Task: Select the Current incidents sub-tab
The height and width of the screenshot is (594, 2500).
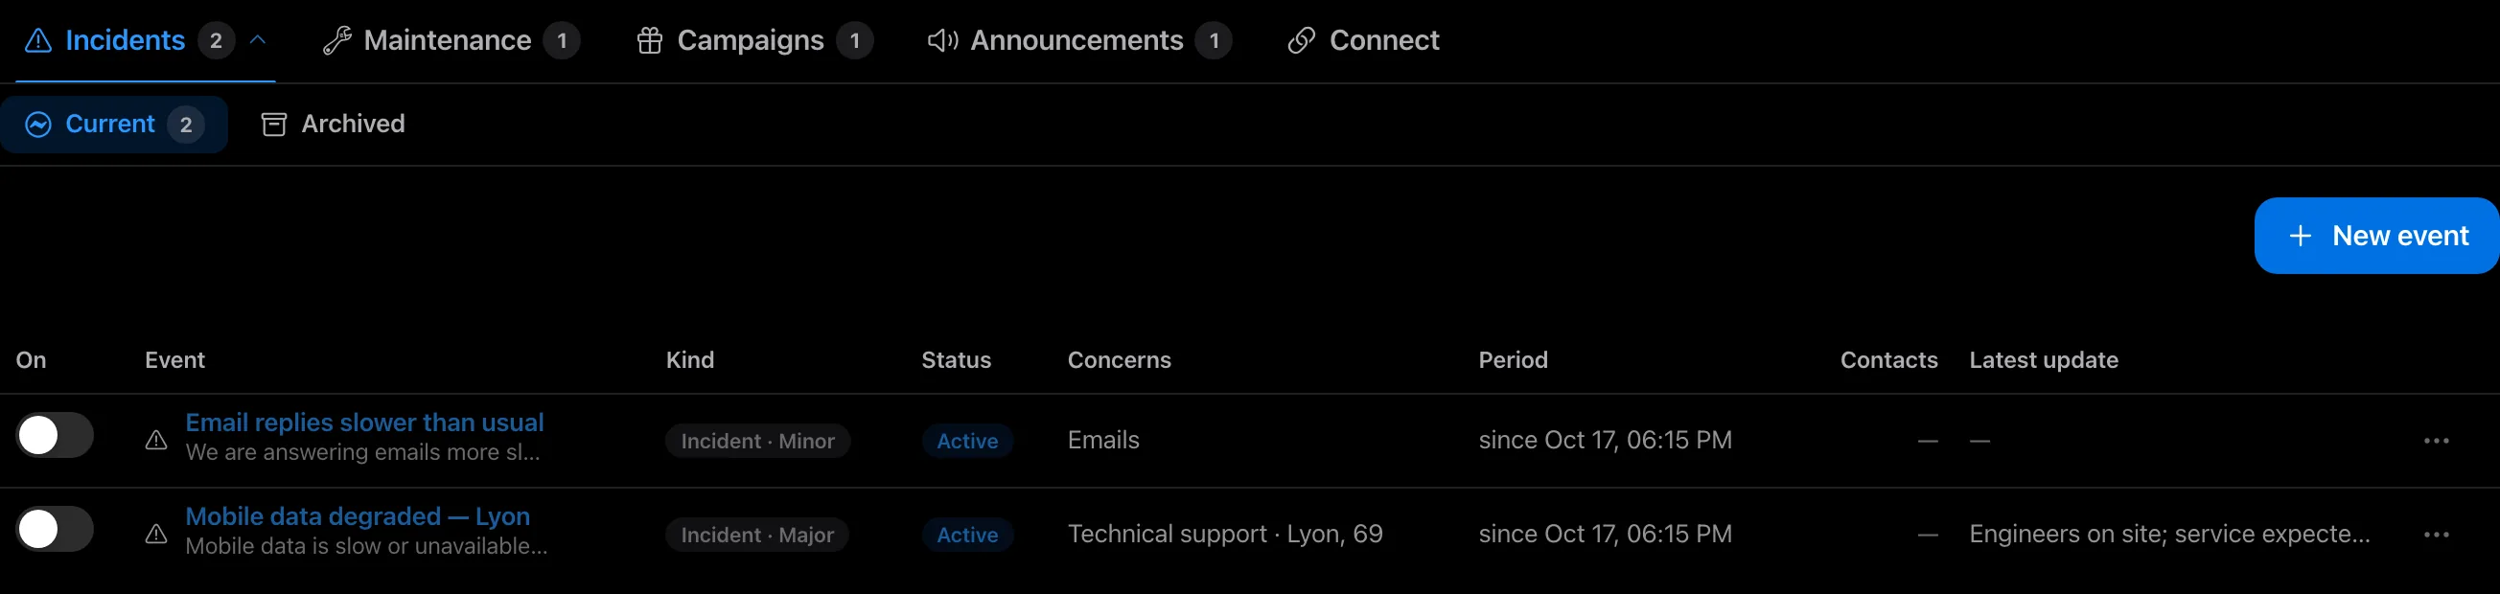Action: 113,125
